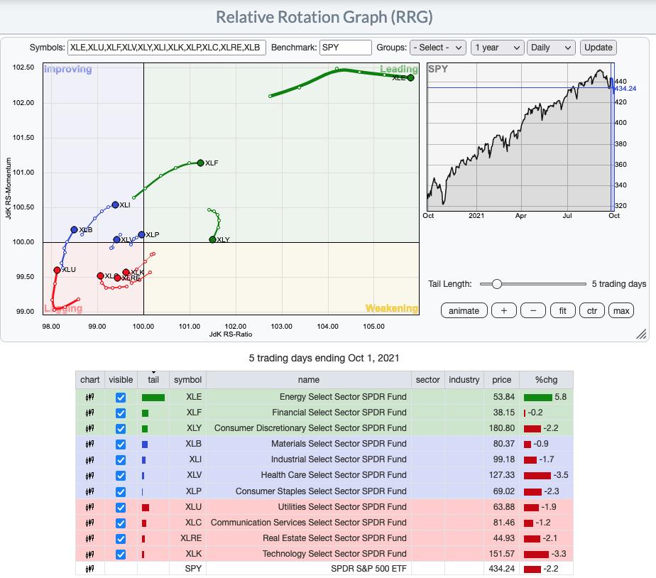The image size is (656, 578).
Task: Click the fit button
Action: 563,311
